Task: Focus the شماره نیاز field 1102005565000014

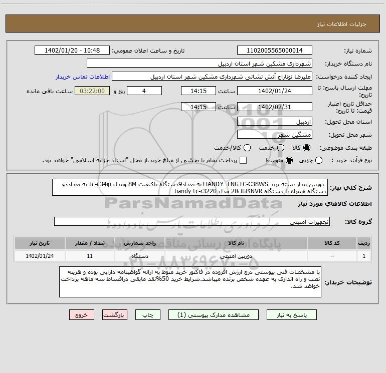Action: [275, 50]
